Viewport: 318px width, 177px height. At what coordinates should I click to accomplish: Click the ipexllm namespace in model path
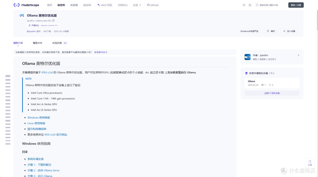[x=30, y=21]
